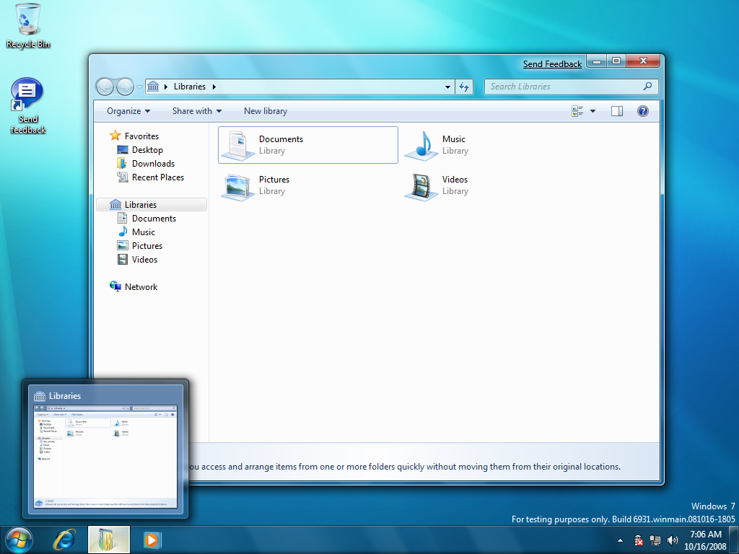Open the Videos library
This screenshot has height=554, width=739.
click(x=421, y=185)
